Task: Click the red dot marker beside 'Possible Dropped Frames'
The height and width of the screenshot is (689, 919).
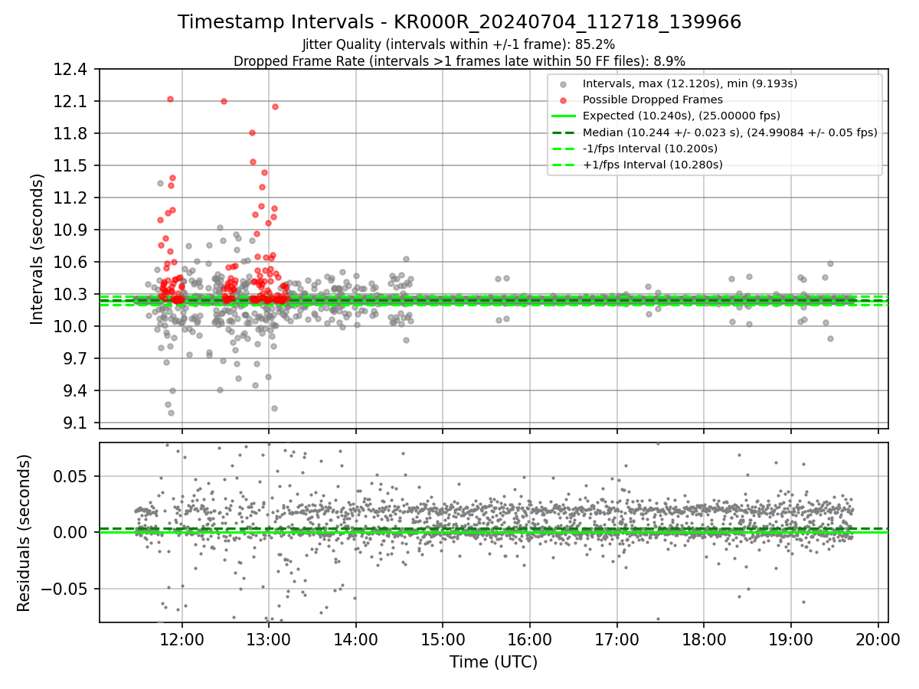Action: click(564, 100)
